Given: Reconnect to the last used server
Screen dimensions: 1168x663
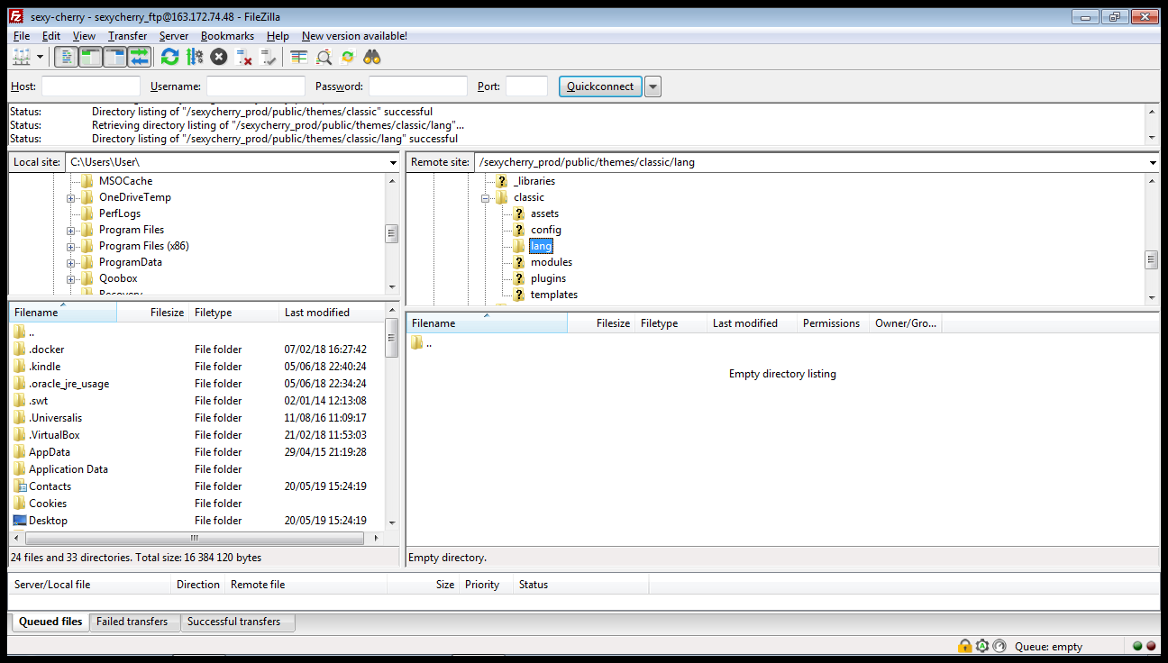Looking at the screenshot, I should click(268, 57).
